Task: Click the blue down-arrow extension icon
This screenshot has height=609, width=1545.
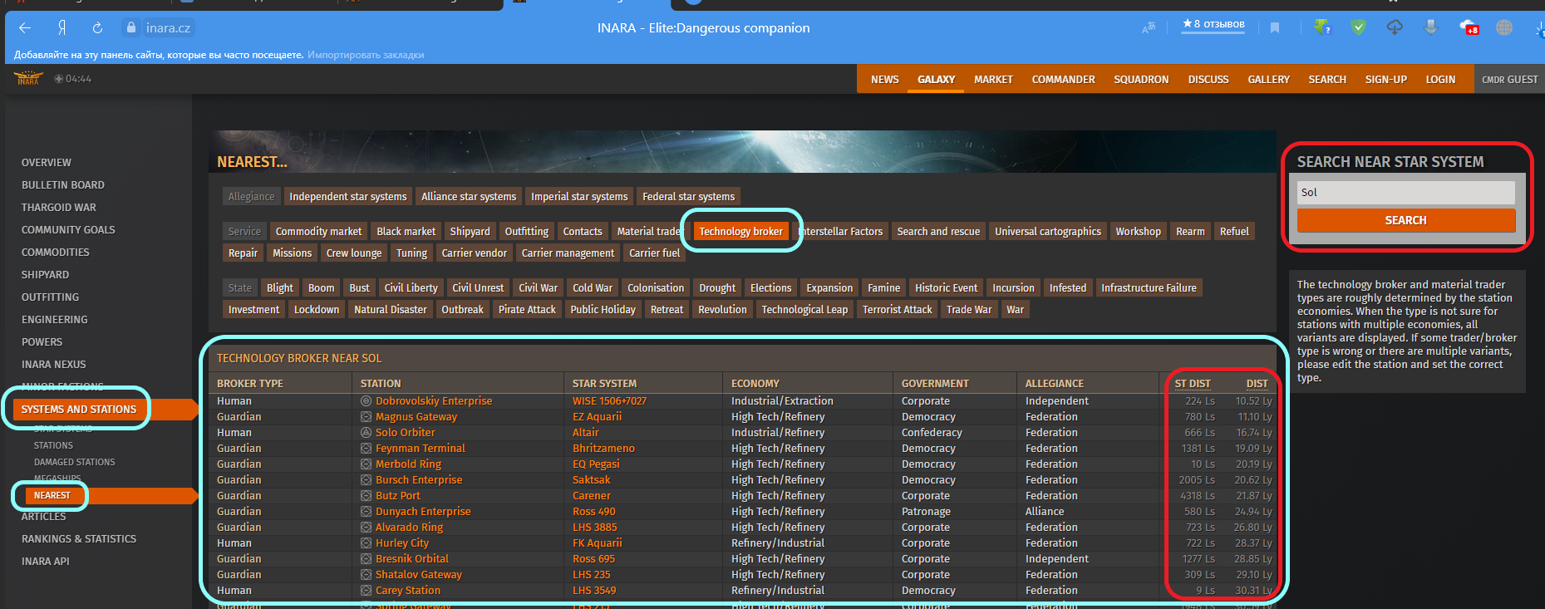Action: point(1430,27)
